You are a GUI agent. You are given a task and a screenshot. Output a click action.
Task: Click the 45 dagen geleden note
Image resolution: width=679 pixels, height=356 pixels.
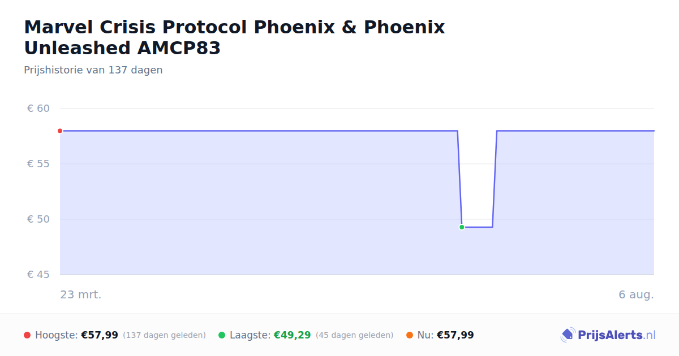tap(355, 335)
